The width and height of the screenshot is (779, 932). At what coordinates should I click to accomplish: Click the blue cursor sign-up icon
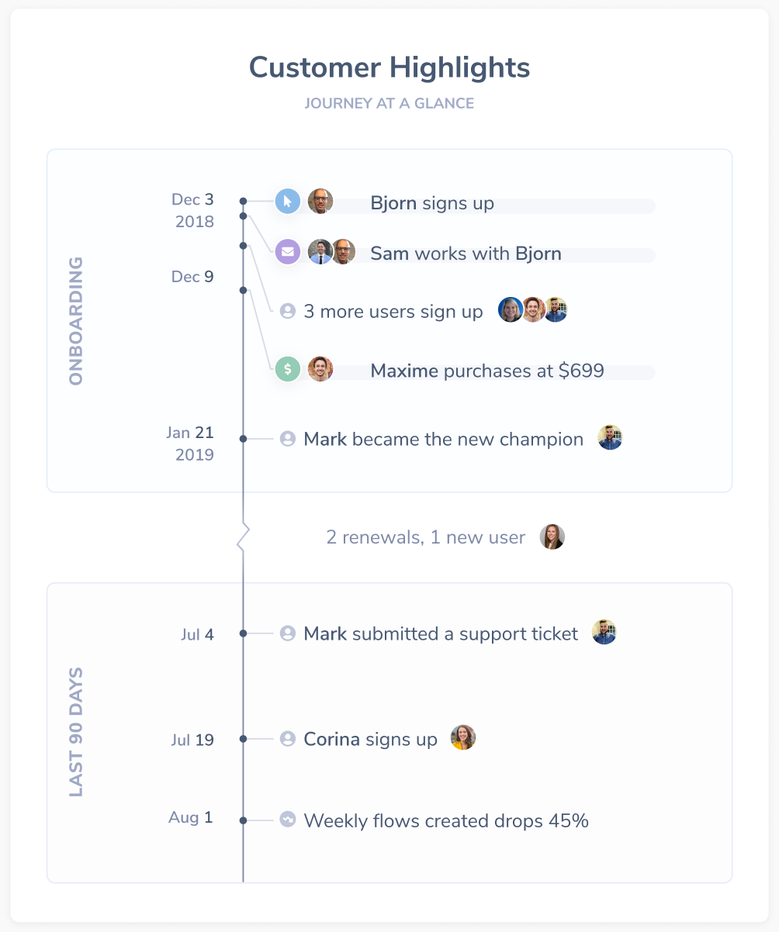click(x=287, y=202)
